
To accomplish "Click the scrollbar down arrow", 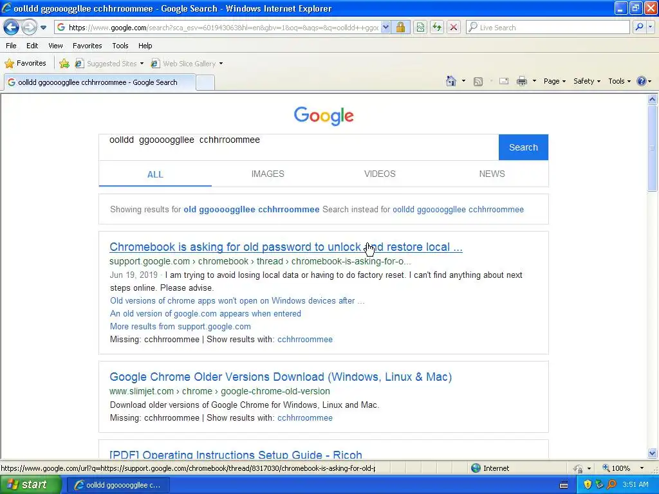I will point(653,453).
